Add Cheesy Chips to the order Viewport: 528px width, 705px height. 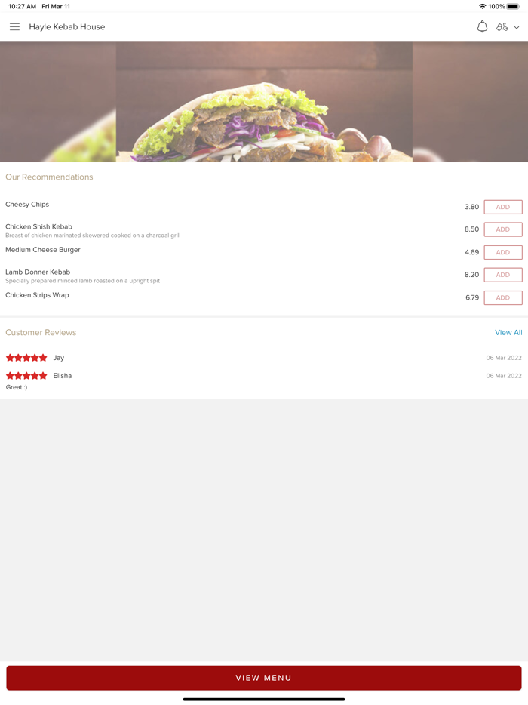point(503,207)
